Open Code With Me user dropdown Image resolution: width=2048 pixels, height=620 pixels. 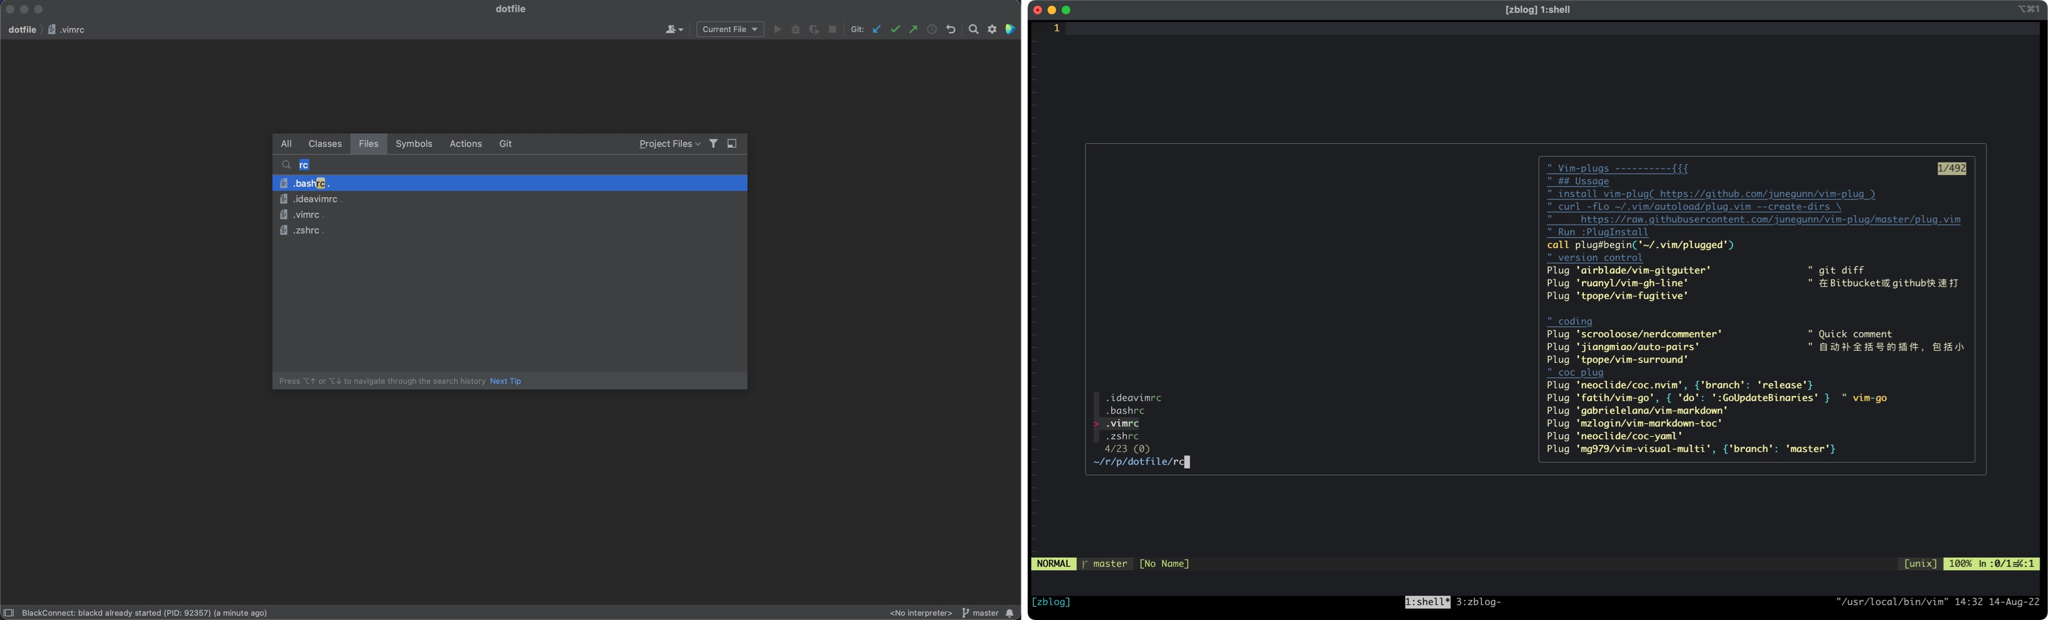(x=674, y=29)
